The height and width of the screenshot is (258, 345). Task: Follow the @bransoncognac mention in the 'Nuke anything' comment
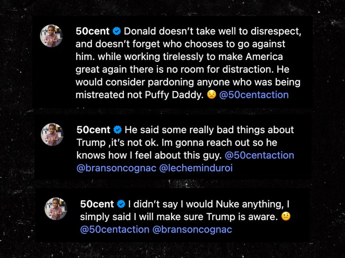[192, 230]
